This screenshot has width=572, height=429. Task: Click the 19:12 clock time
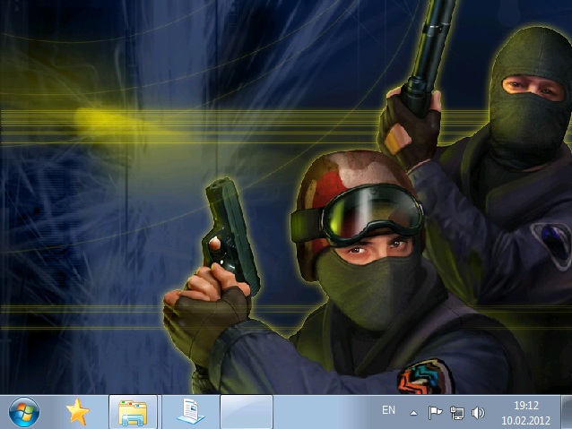[x=526, y=406]
